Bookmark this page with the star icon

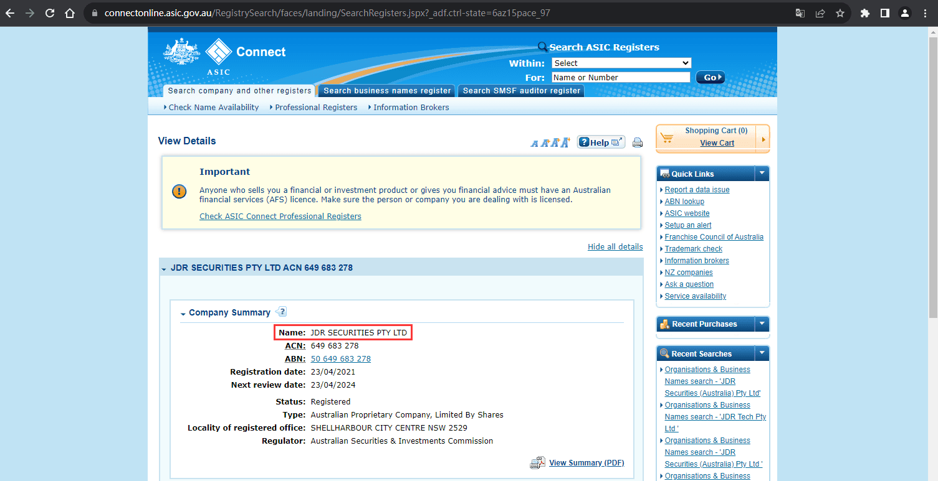pyautogui.click(x=840, y=13)
